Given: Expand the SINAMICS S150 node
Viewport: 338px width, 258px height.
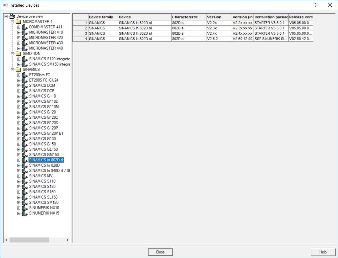Looking at the screenshot, I should tap(19, 192).
